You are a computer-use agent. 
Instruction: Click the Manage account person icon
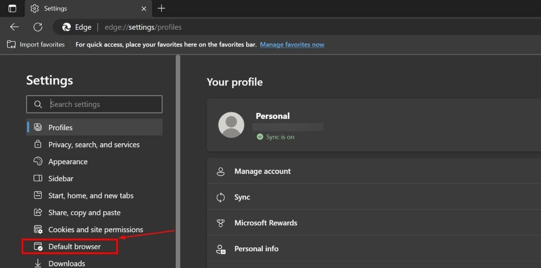(221, 171)
